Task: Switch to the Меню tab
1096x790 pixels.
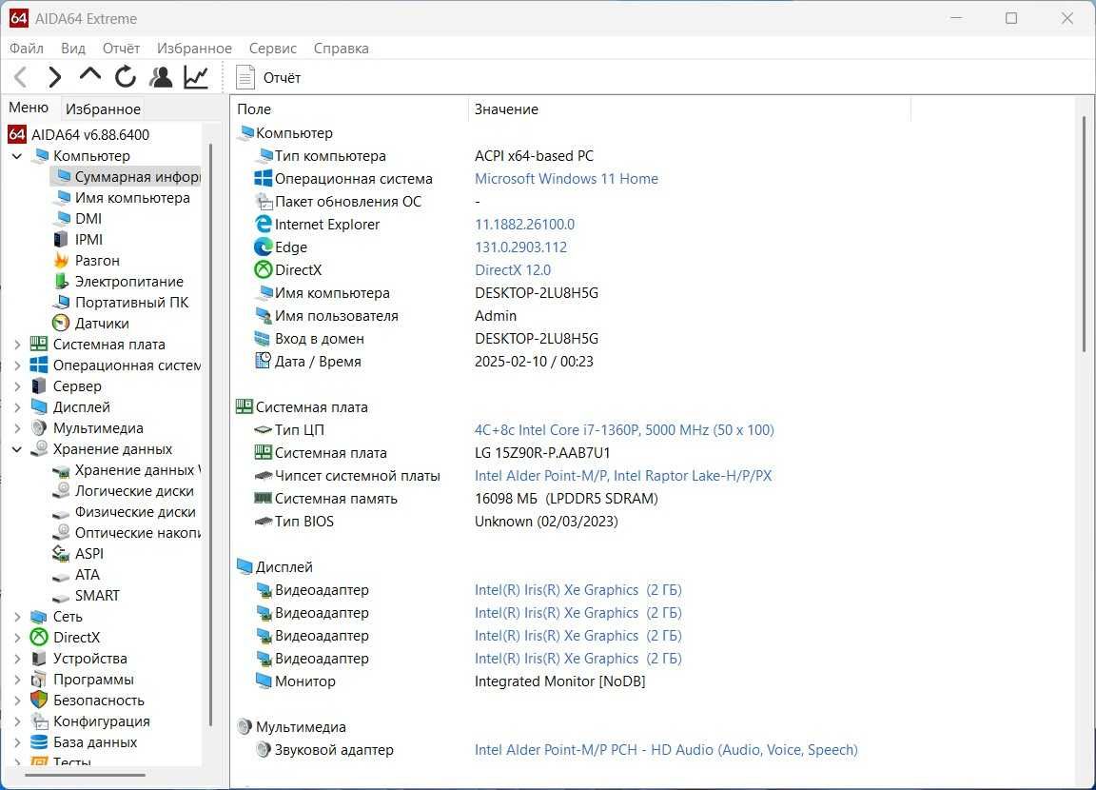Action: (29, 108)
